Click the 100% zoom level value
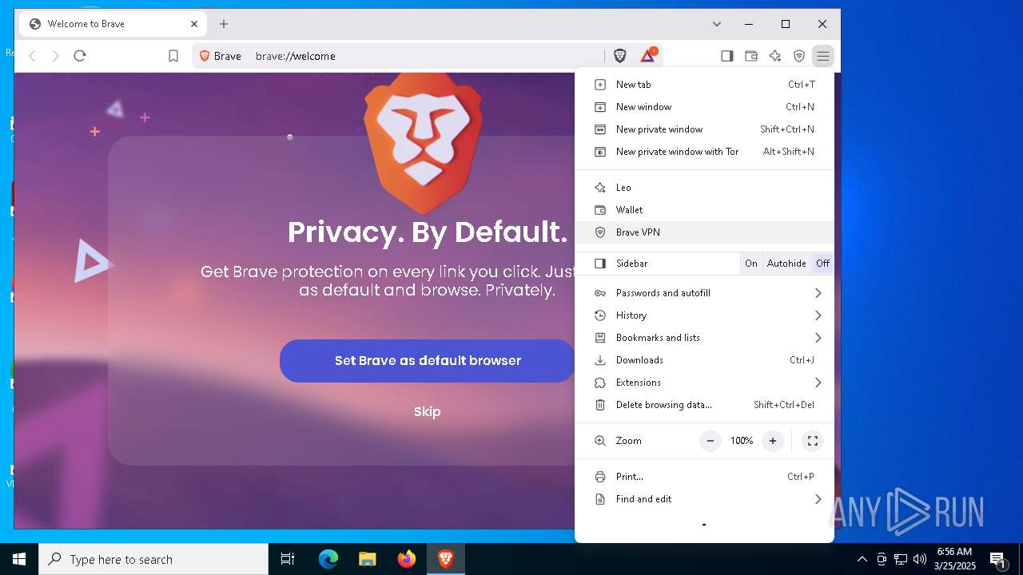The width and height of the screenshot is (1023, 575). [742, 441]
